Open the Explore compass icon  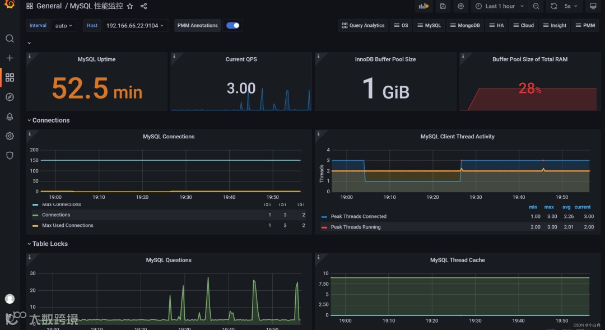point(10,97)
